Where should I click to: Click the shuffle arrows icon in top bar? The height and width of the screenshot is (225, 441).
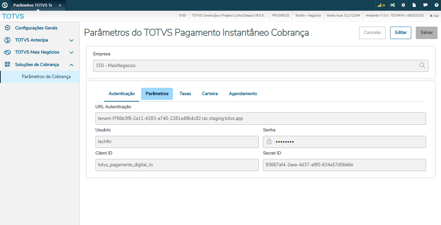point(392,5)
